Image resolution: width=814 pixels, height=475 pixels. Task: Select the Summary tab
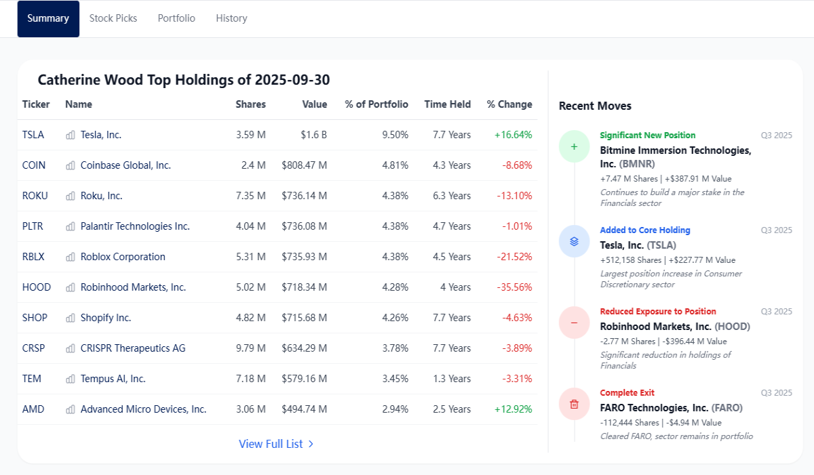point(48,18)
